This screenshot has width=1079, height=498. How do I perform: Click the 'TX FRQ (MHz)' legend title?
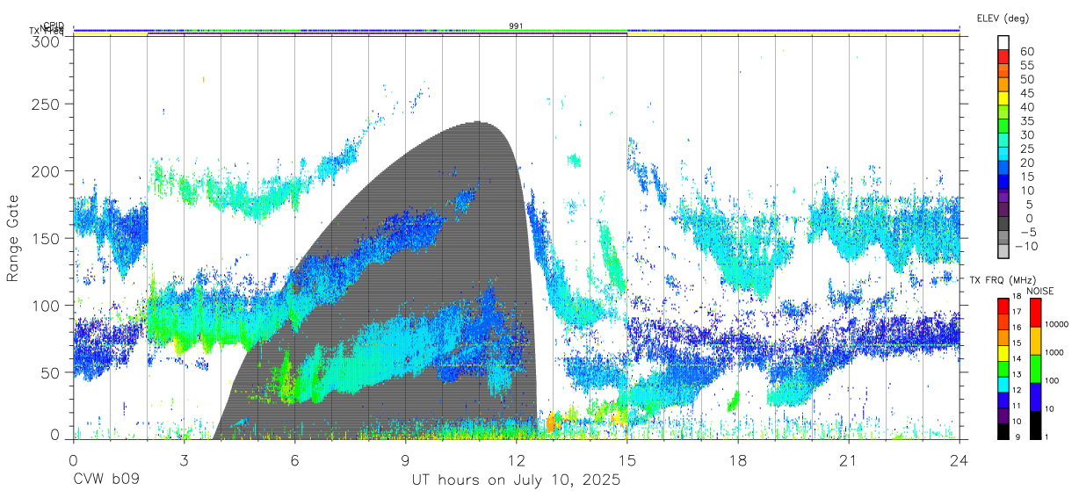click(1003, 280)
